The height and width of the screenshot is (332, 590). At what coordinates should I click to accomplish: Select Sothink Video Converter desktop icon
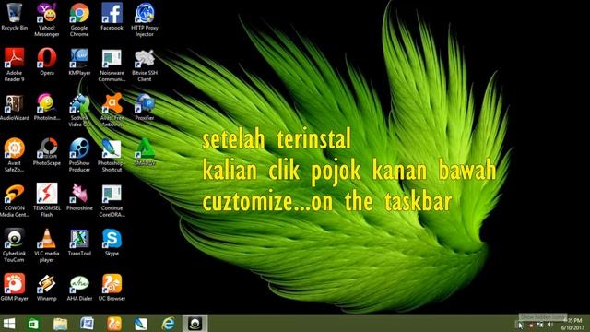click(79, 111)
